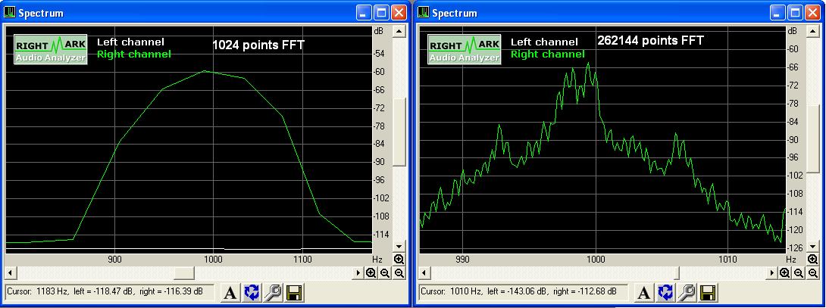The width and height of the screenshot is (826, 308).
Task: Click the right Spectrum window title bar icon
Action: tap(424, 13)
